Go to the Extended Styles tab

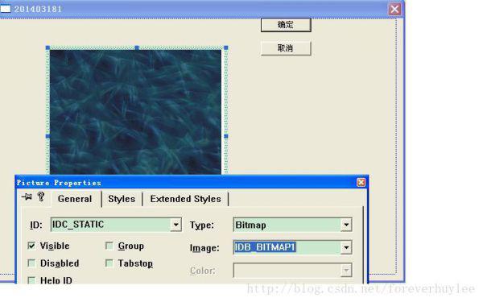click(x=186, y=199)
